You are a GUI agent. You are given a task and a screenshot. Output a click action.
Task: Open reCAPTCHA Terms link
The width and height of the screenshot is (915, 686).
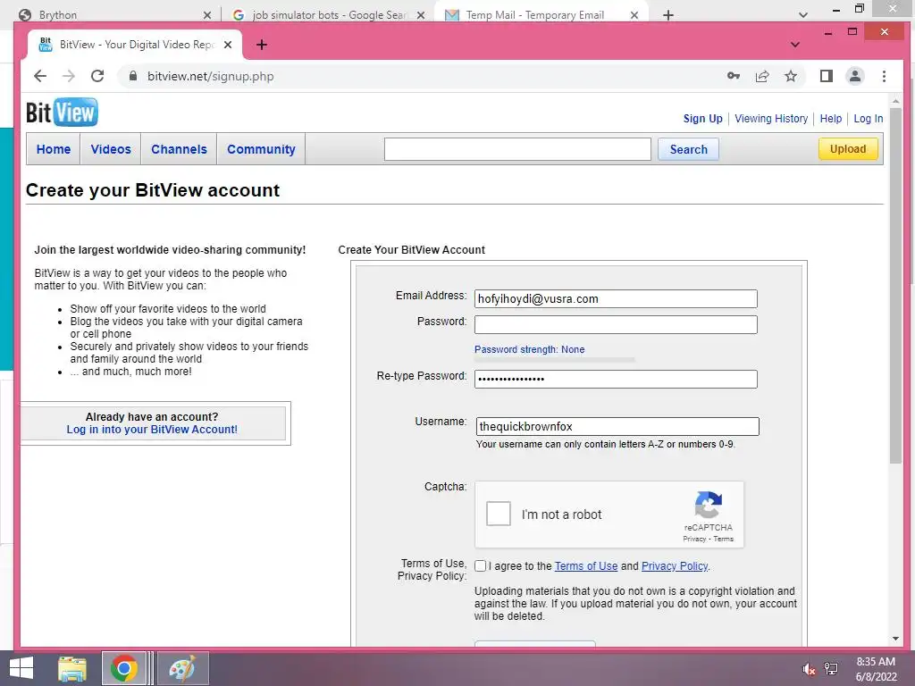[x=724, y=539]
